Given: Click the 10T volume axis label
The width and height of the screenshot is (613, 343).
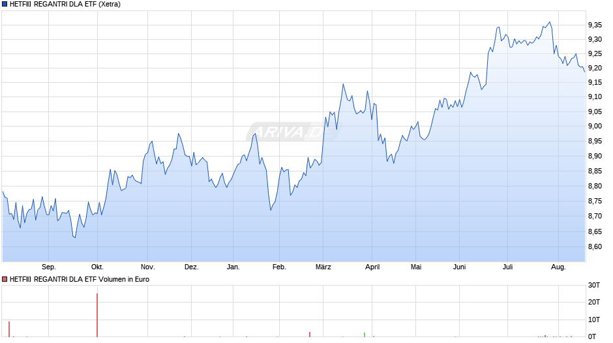Looking at the screenshot, I should click(x=594, y=320).
